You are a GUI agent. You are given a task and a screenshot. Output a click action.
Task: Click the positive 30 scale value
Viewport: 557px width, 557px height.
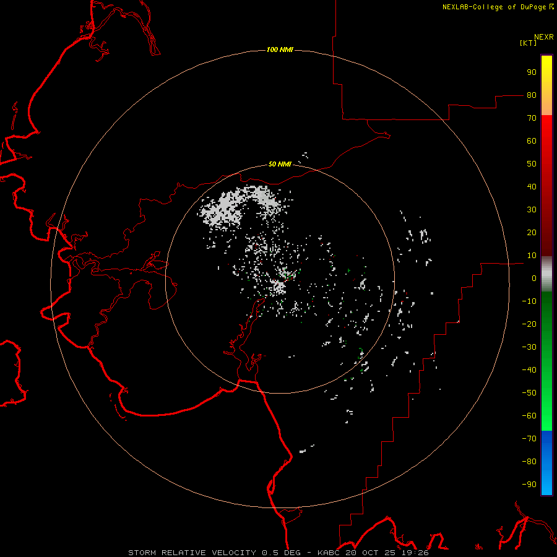click(x=532, y=210)
